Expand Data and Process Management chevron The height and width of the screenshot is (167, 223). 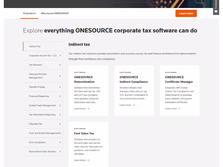point(60,76)
